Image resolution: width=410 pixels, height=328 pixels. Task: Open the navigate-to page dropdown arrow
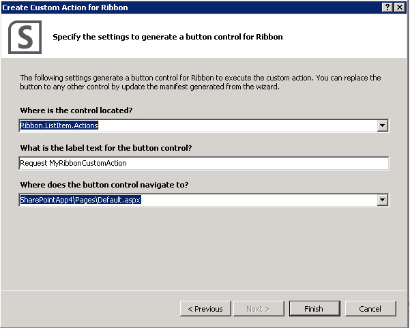click(x=382, y=200)
